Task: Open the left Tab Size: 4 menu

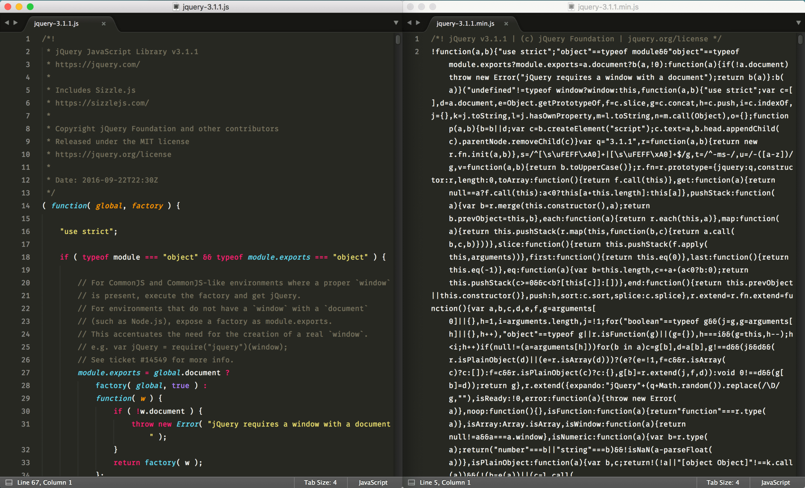Action: point(320,482)
